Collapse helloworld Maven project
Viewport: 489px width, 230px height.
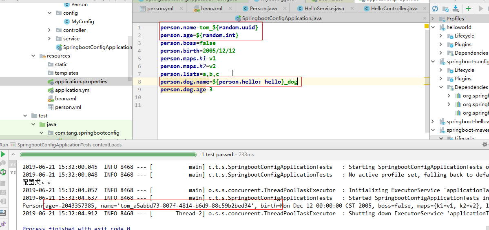pos(433,27)
